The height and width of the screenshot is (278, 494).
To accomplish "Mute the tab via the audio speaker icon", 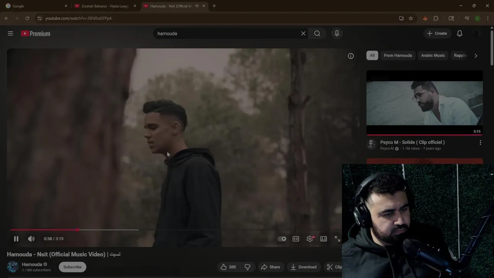I will [x=197, y=6].
